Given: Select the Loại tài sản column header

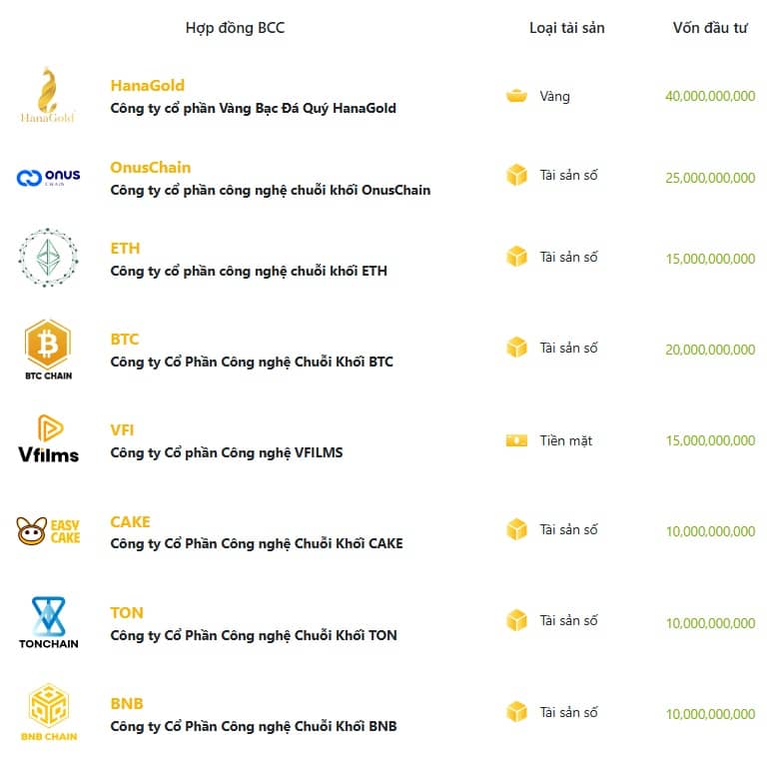Looking at the screenshot, I should click(x=566, y=28).
